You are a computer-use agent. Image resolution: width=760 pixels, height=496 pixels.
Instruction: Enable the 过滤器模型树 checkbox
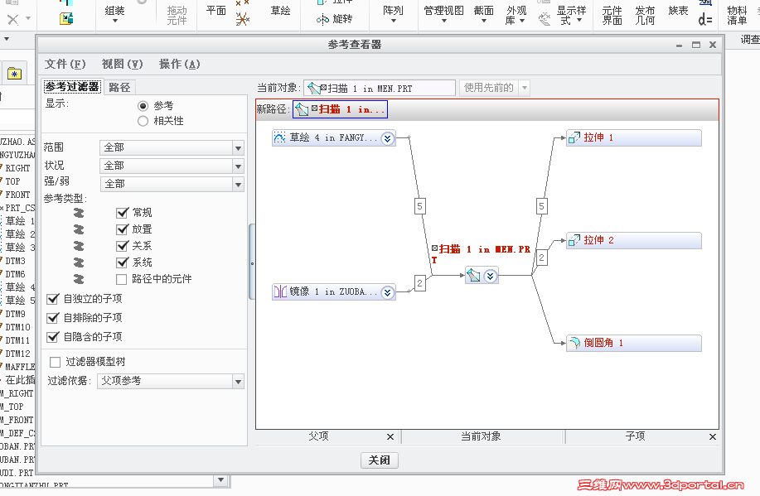(x=56, y=362)
